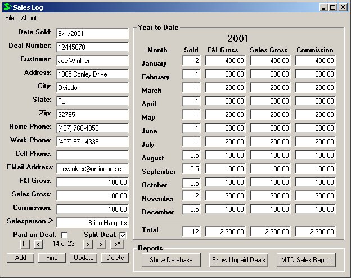Click the F&I Gross field in deal form

(x=92, y=182)
